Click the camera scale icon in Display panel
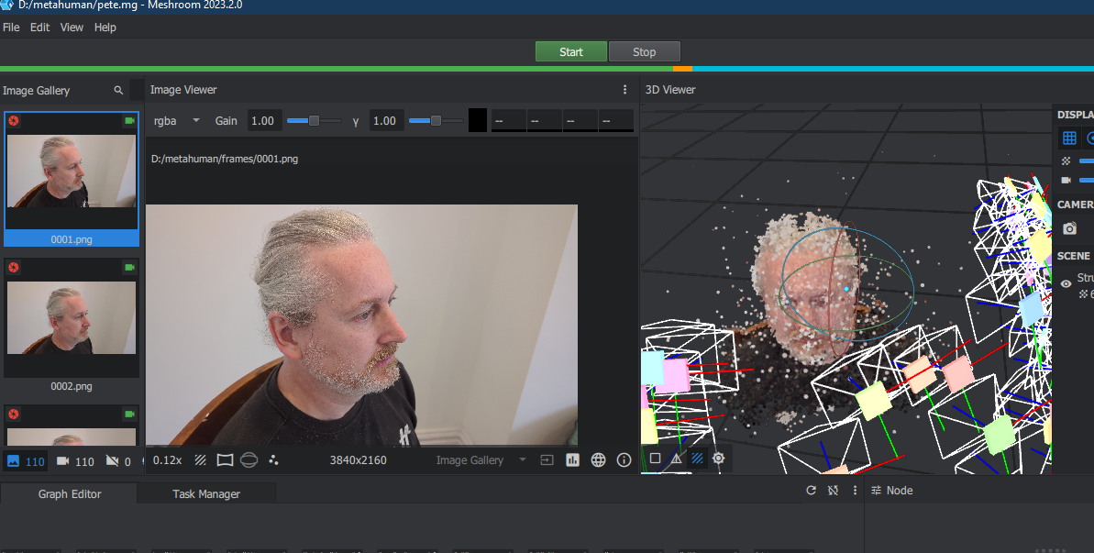 1066,180
